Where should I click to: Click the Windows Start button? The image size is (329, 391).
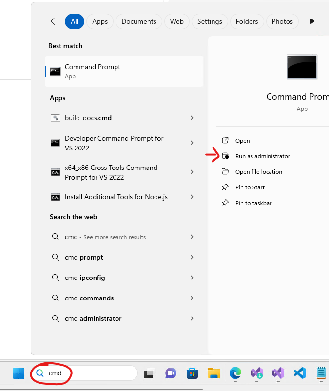coord(19,373)
